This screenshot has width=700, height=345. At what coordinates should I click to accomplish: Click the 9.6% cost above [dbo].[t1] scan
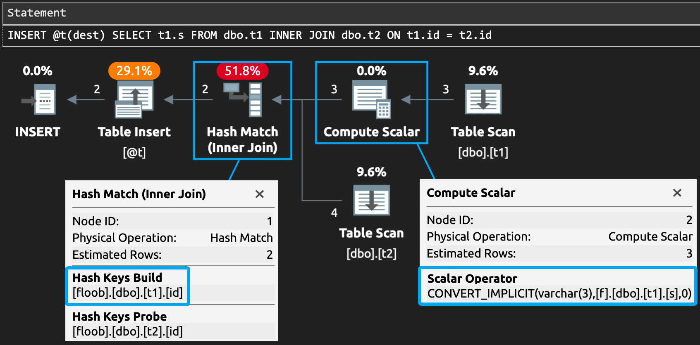[483, 71]
